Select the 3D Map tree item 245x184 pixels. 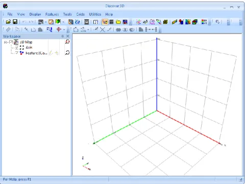[x=26, y=42]
